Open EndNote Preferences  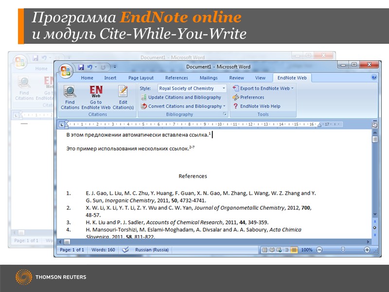pyautogui.click(x=248, y=97)
